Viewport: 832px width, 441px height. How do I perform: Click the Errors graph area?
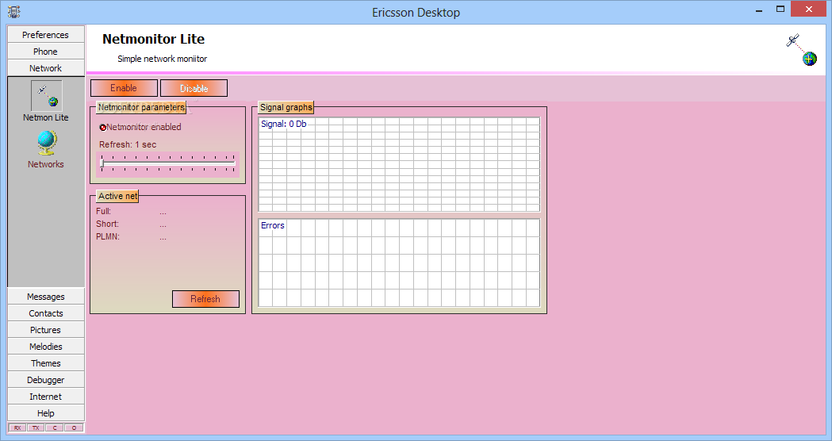coord(399,263)
